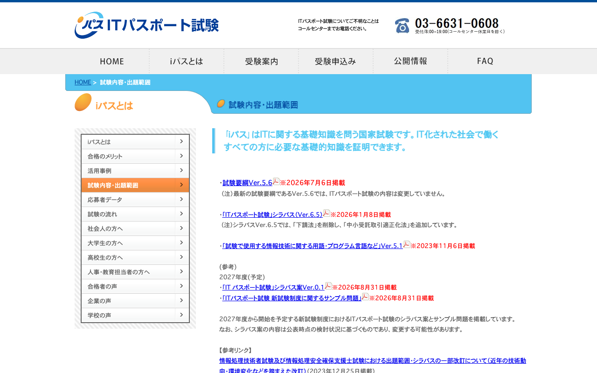Open the 「ITパスポート試験」シラバス(Ver.6.5) link
This screenshot has height=373, width=597.
point(272,214)
